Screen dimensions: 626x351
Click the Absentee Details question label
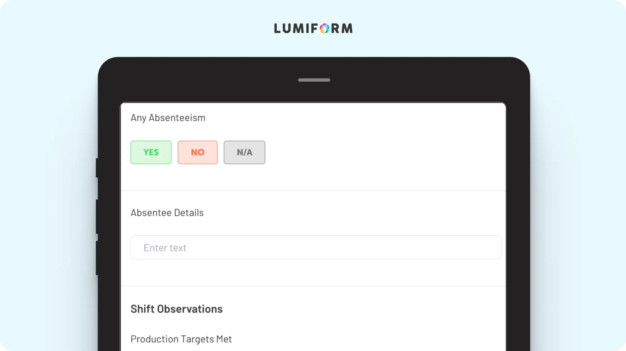[167, 212]
